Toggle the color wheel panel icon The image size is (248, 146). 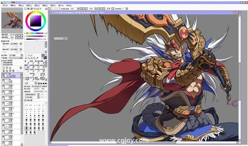click(x=26, y=8)
